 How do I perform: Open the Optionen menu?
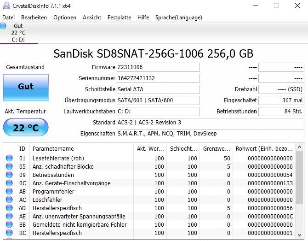coord(65,18)
